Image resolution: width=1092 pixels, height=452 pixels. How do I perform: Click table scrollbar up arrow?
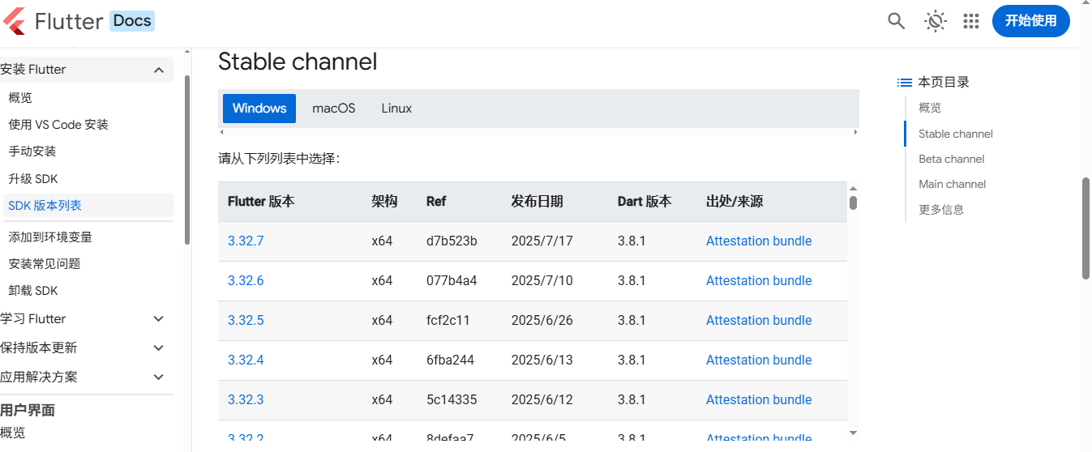[x=853, y=188]
